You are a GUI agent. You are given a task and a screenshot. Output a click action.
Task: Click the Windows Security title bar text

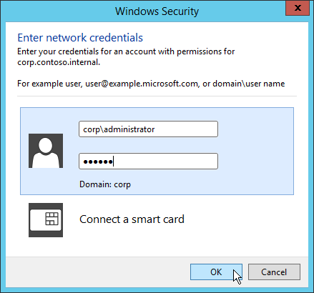point(157,11)
